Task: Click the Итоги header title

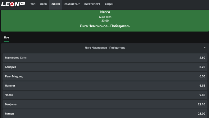Action: coord(105,12)
